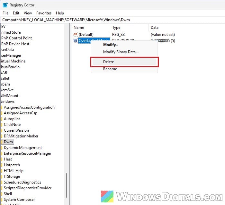The width and height of the screenshot is (225, 205).
Task: Select the Hotpatch key
Action: 12,165
